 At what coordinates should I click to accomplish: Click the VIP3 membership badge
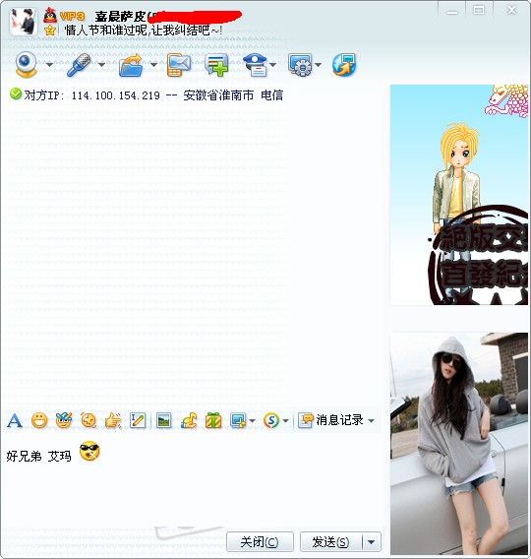(73, 16)
